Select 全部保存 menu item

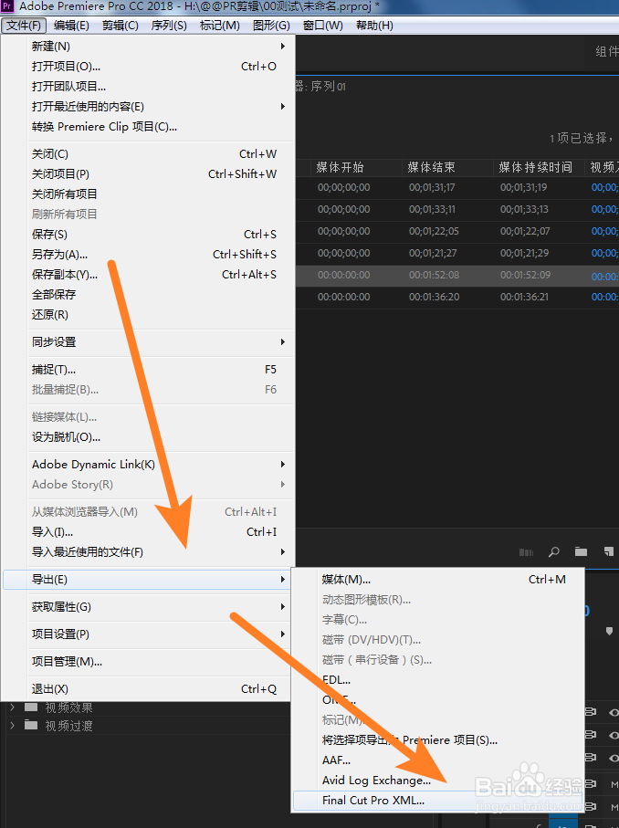coord(147,294)
